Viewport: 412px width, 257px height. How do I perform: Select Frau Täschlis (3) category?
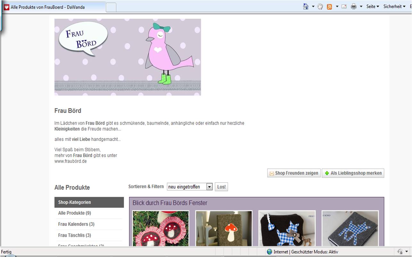(75, 235)
